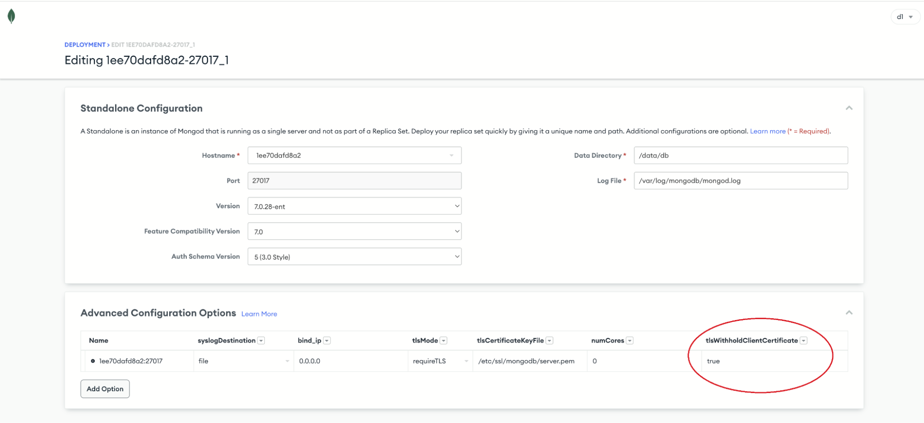Open the tlsWithholdClientCertificate column options arrow
The height and width of the screenshot is (423, 924).
[803, 341]
